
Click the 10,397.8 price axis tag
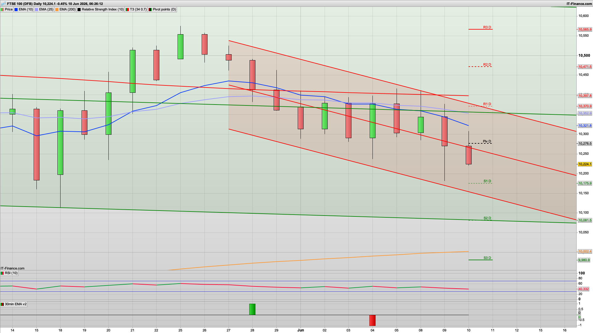click(585, 96)
